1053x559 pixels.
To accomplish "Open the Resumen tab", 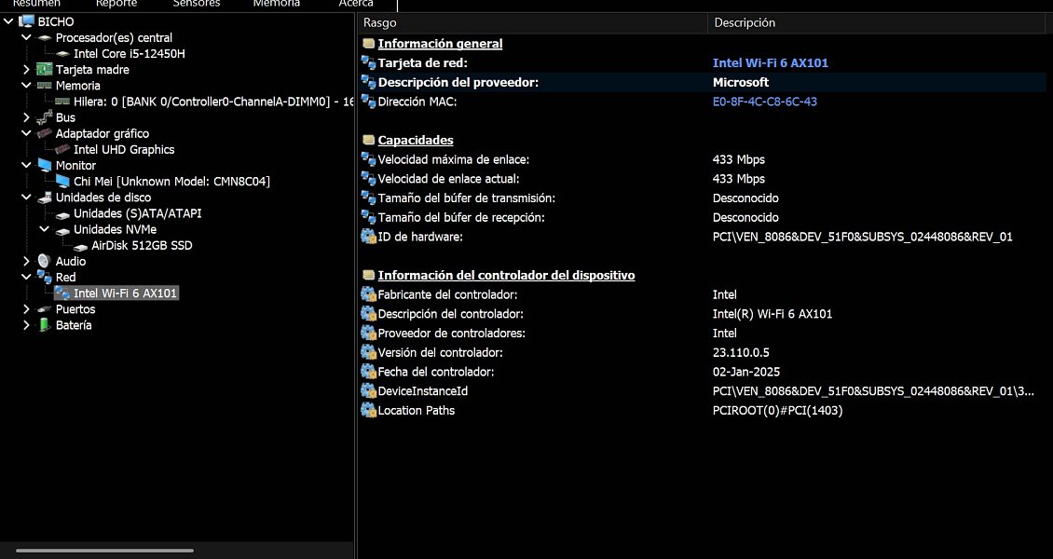I will [37, 4].
